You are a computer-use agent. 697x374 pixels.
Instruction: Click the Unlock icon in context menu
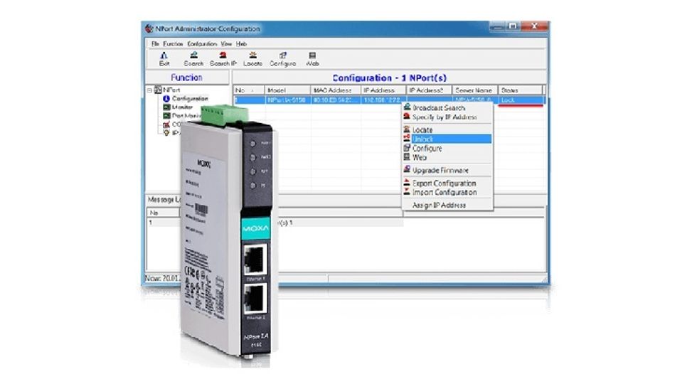[407, 139]
